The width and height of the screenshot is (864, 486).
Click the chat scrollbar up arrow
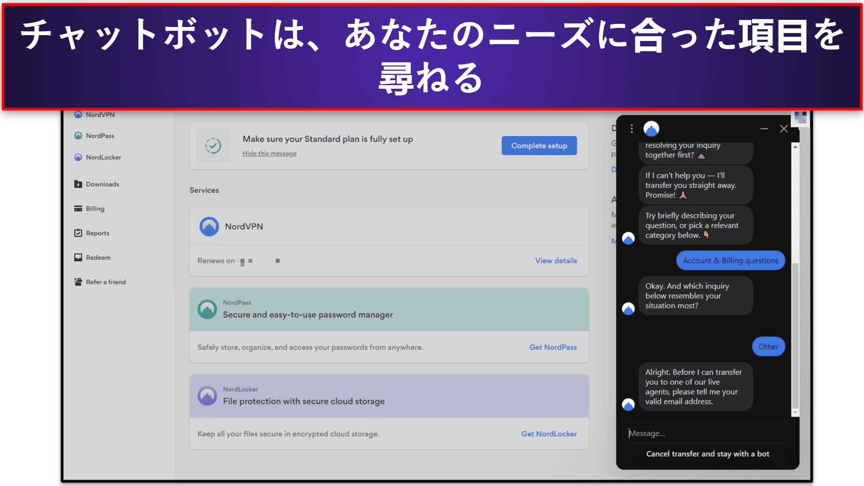point(795,147)
